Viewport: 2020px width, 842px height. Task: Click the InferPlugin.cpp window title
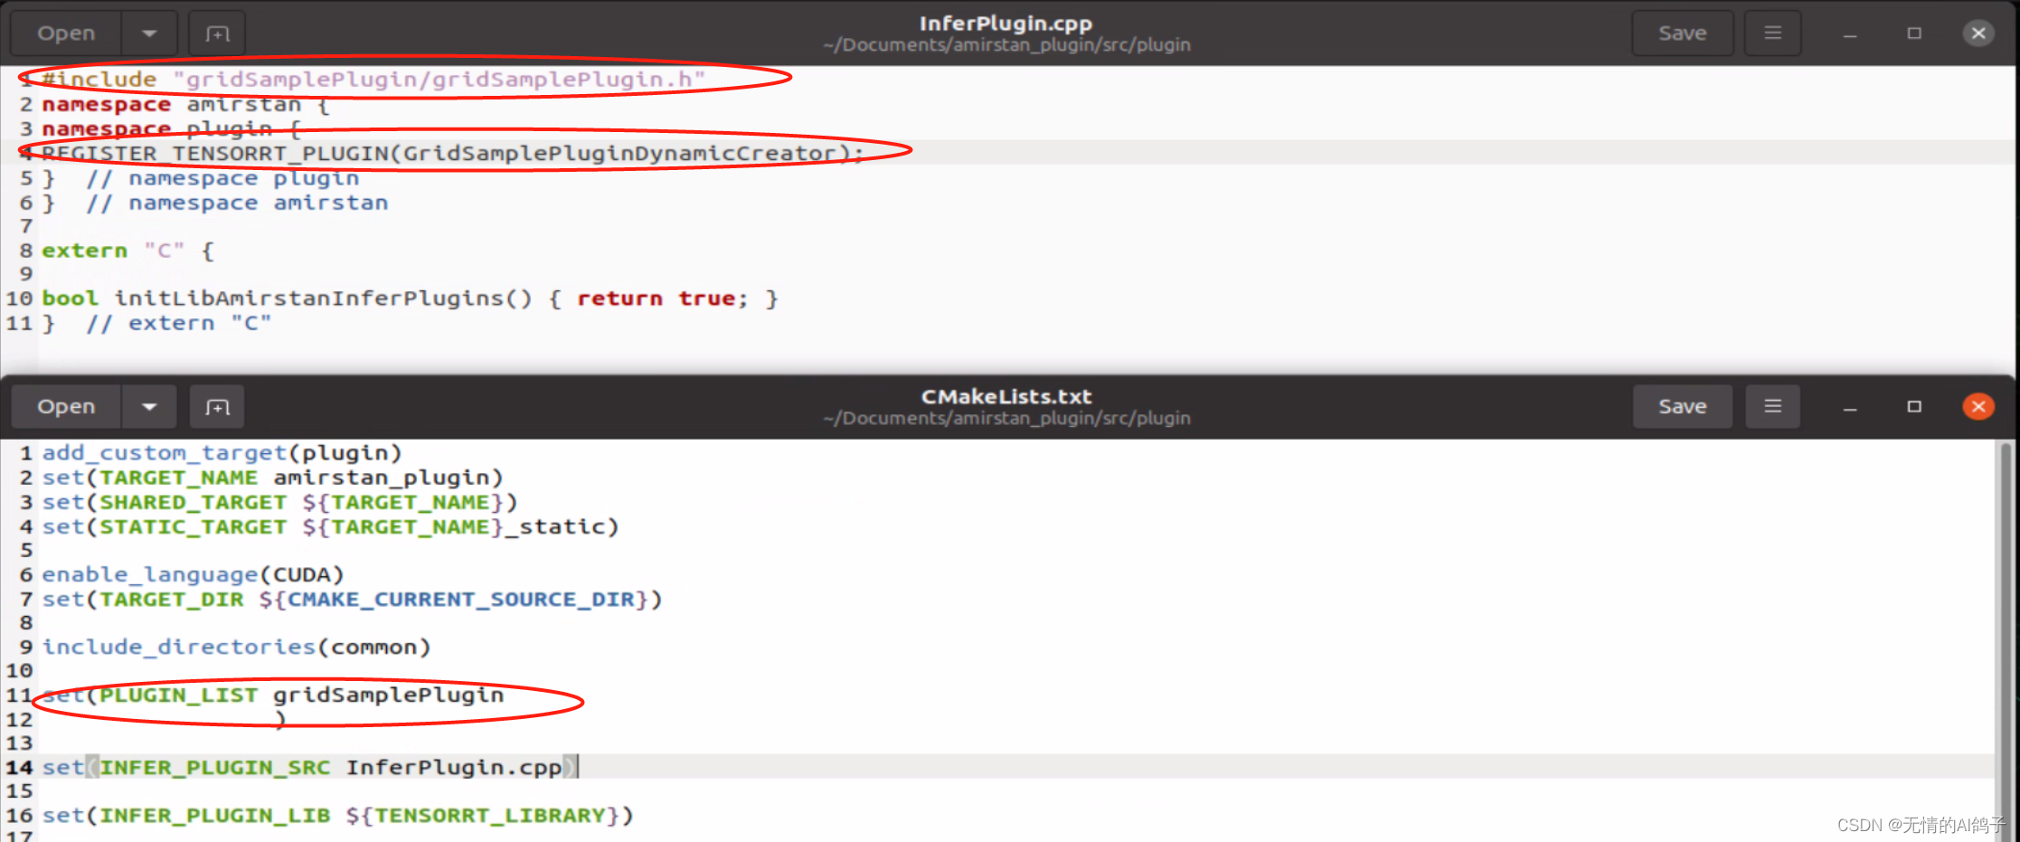tap(1005, 23)
